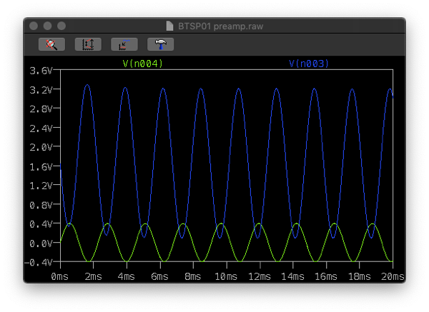This screenshot has width=429, height=312.
Task: Close the waveform window
Action: 34,25
